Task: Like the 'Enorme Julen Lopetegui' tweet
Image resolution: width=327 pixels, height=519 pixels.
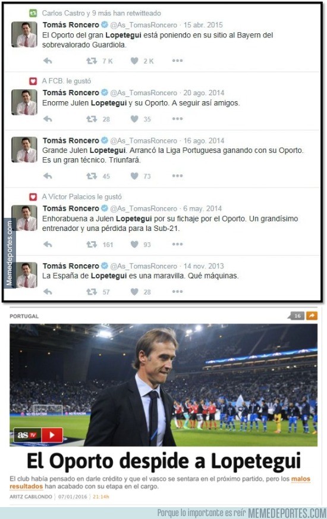Action: (134, 119)
